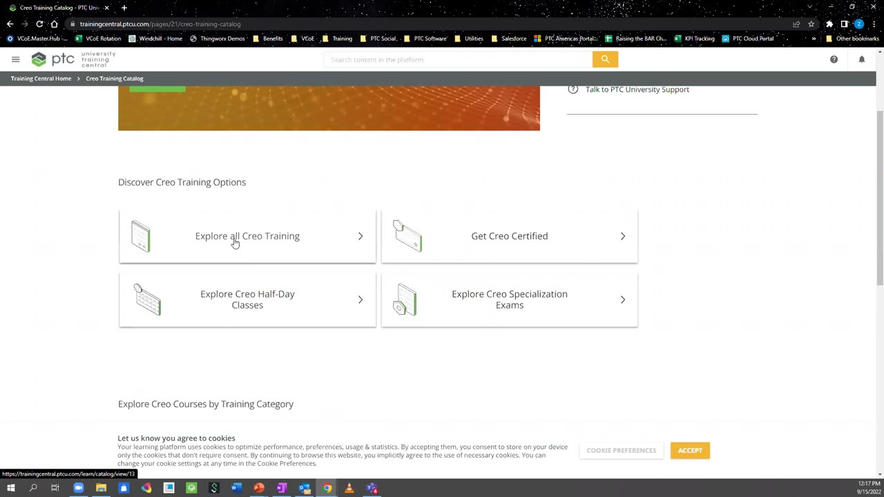Open Windchill - Home bookmark
The height and width of the screenshot is (497, 884).
(x=155, y=39)
